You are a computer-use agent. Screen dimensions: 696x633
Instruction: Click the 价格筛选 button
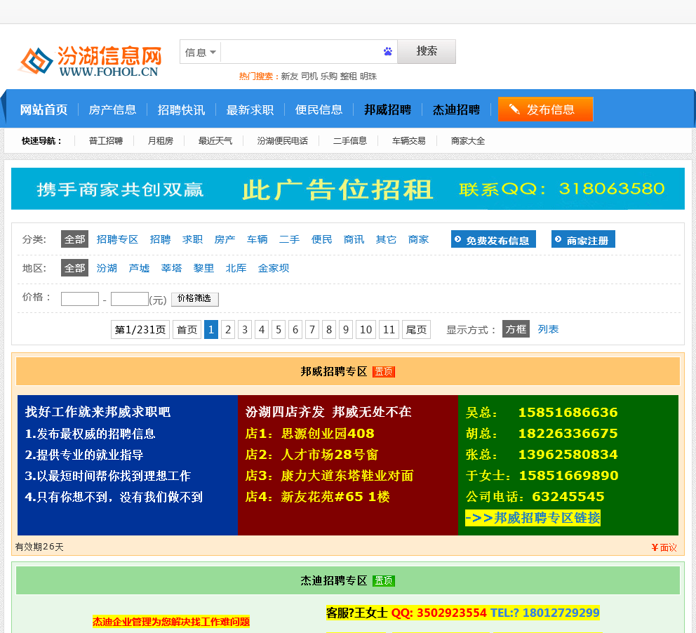click(195, 299)
